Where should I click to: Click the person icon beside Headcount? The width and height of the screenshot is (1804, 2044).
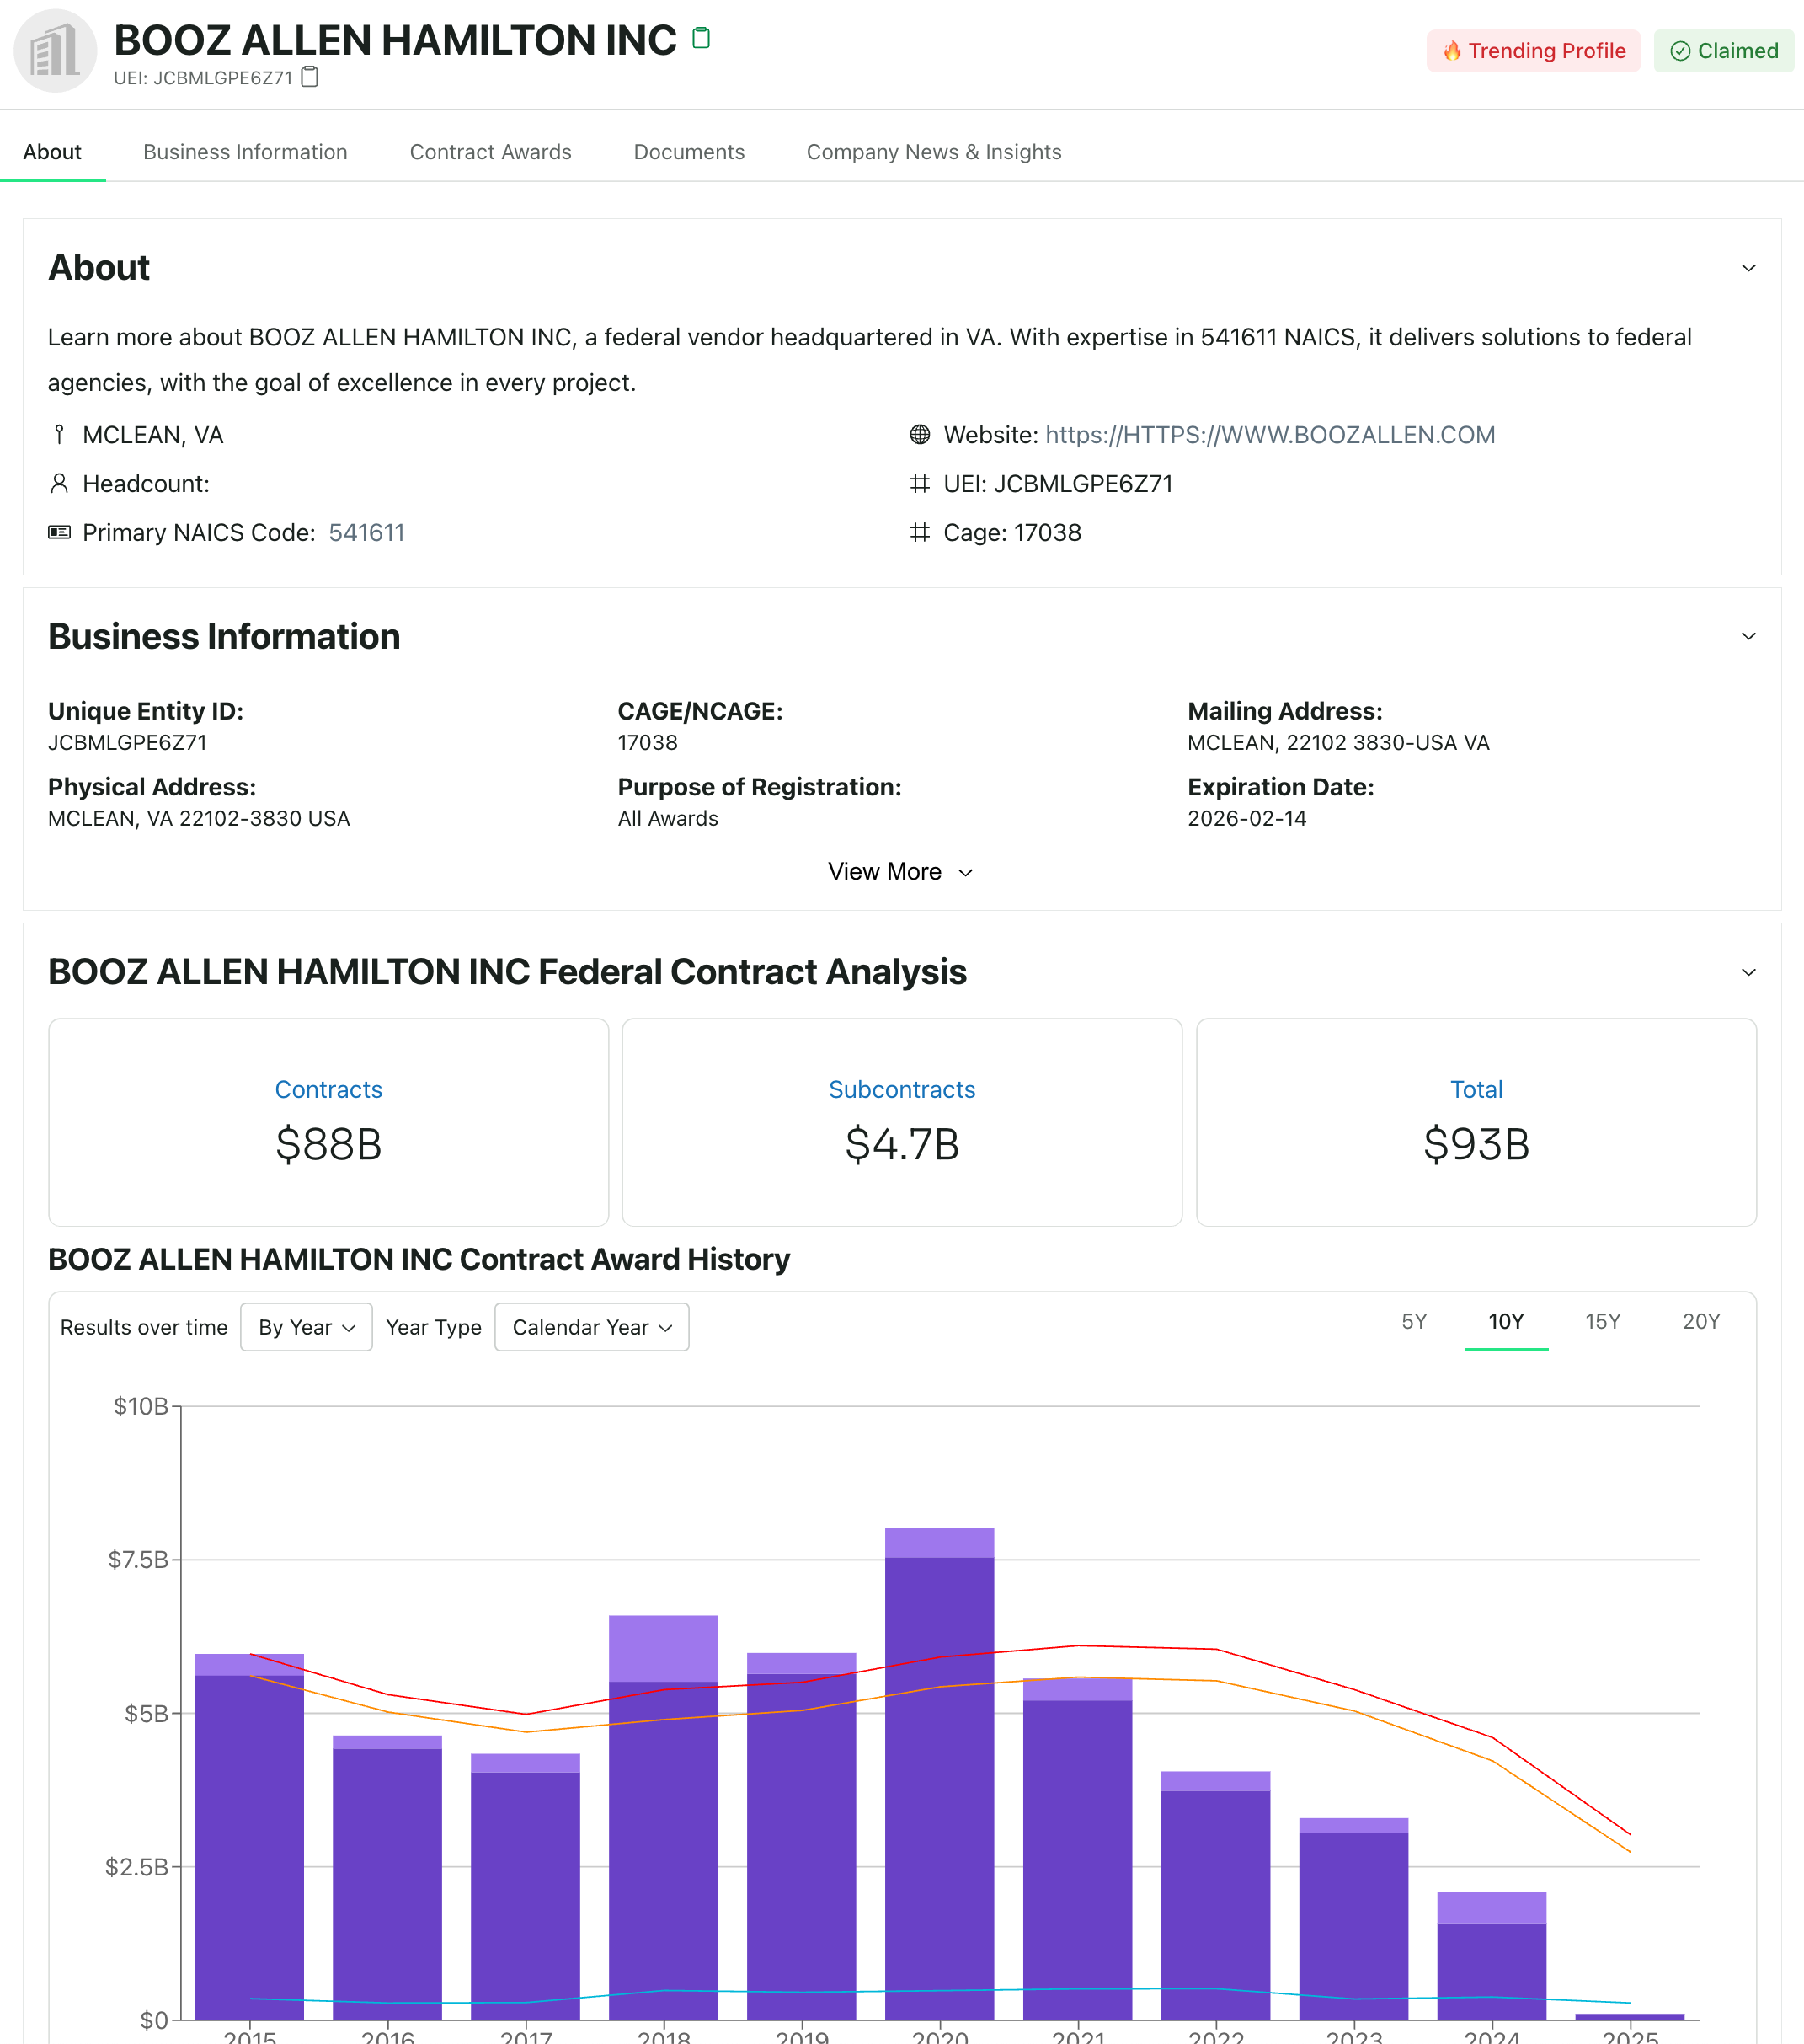click(59, 484)
